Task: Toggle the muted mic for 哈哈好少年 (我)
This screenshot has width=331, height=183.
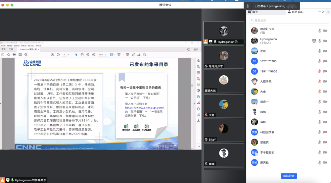Action: [320, 30]
